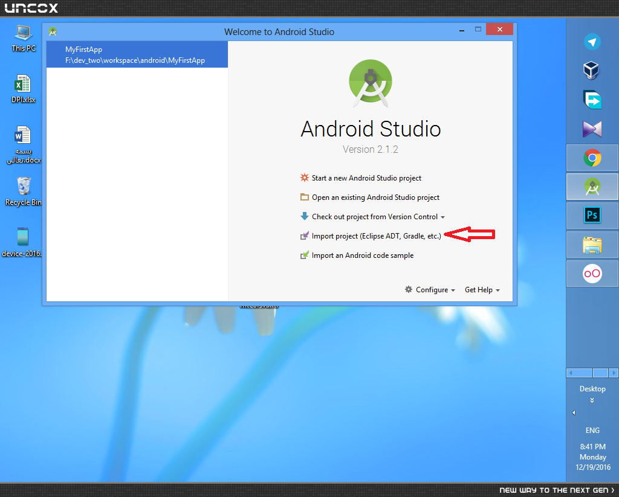Screen dimensions: 619x497
Task: Click the Version 2.1.2 text
Action: click(x=371, y=149)
